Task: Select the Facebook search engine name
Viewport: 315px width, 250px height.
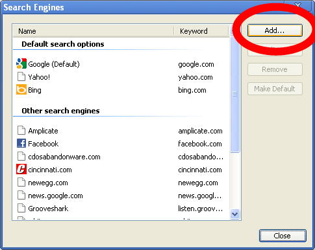Action: tap(44, 144)
